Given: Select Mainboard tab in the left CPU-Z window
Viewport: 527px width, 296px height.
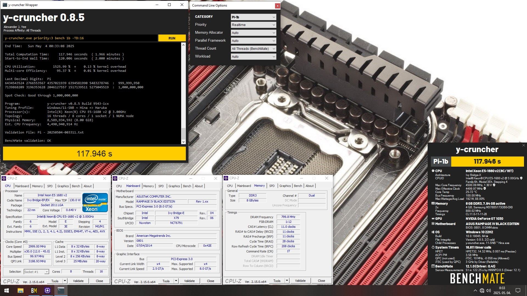Looking at the screenshot, I should [x=22, y=186].
